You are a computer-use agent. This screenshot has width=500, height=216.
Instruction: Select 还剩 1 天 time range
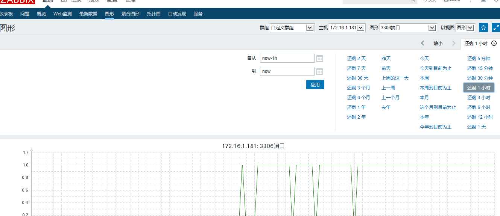(477, 127)
